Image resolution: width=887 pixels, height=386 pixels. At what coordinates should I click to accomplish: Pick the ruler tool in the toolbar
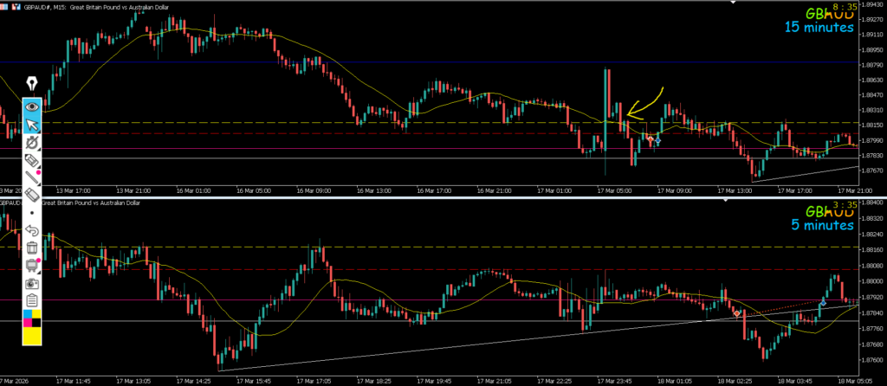[32, 196]
